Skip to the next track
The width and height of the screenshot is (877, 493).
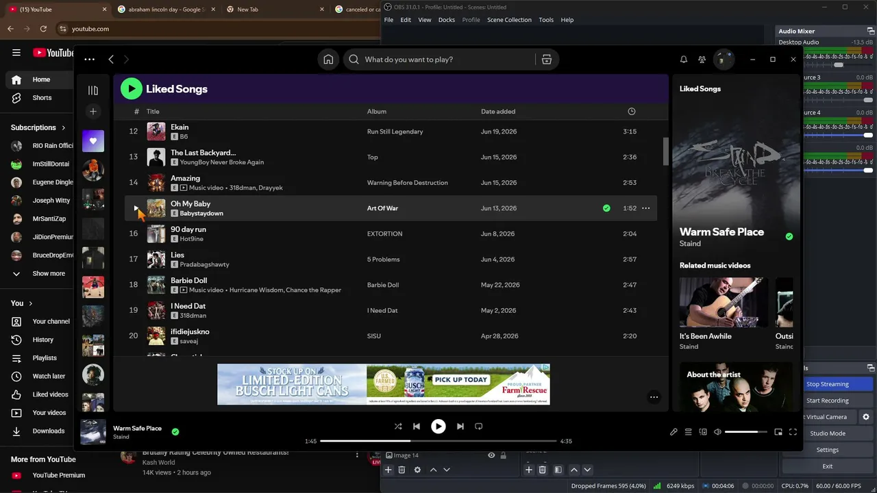[x=460, y=427]
